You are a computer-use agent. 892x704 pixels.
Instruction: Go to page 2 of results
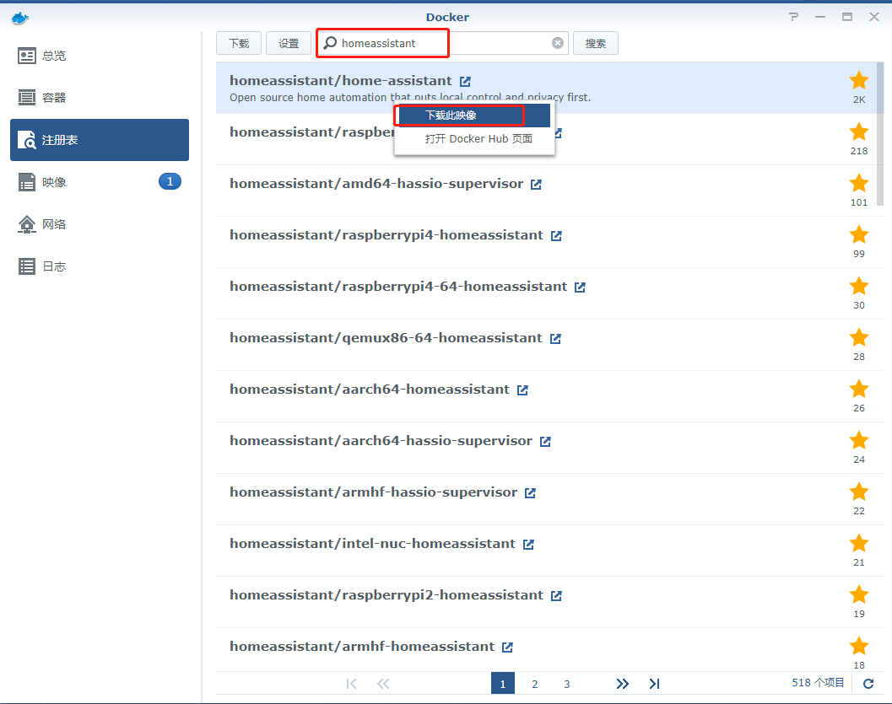coord(535,684)
